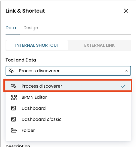The width and height of the screenshot is (136, 147).
Task: Click Process discoverer icon in highlighted option
Action: tap(14, 86)
